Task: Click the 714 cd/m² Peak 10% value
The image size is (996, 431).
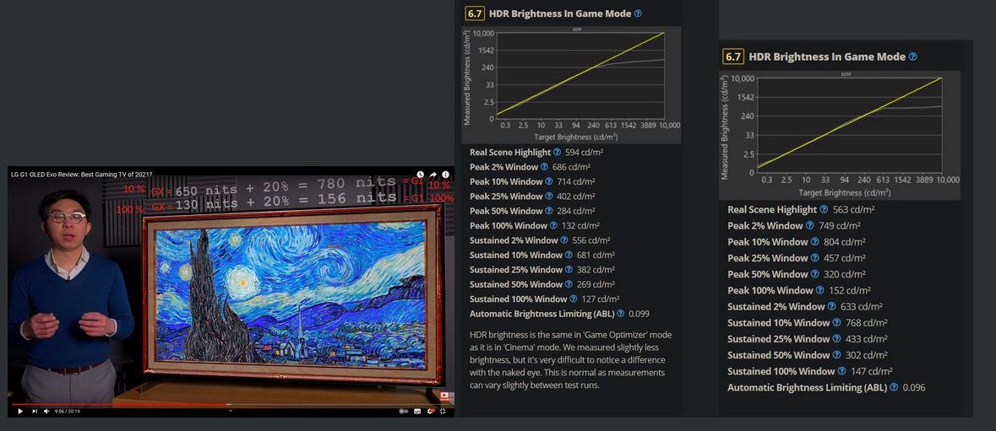Action: [x=580, y=181]
